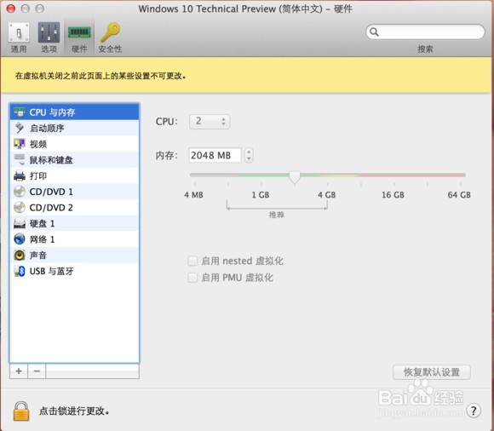Click the memory stepper arrows next to 2048 MB
494x431 pixels.
tap(249, 155)
